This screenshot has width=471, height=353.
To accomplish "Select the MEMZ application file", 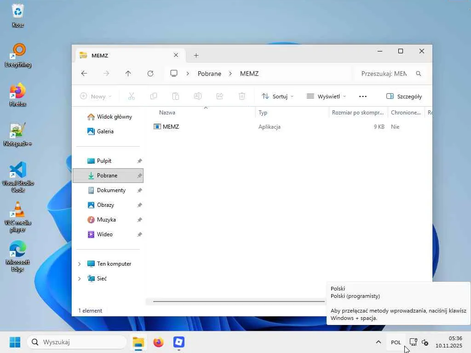I will [x=171, y=127].
